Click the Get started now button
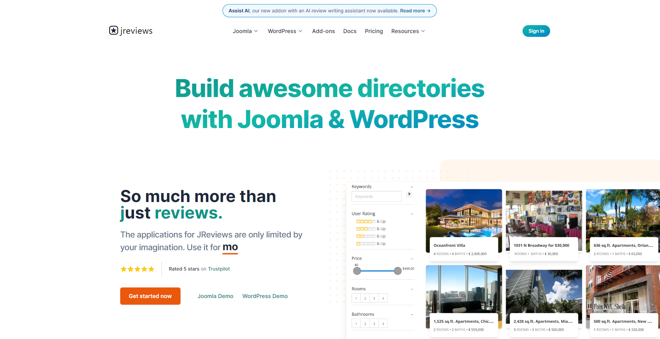The height and width of the screenshot is (339, 660). pyautogui.click(x=150, y=296)
